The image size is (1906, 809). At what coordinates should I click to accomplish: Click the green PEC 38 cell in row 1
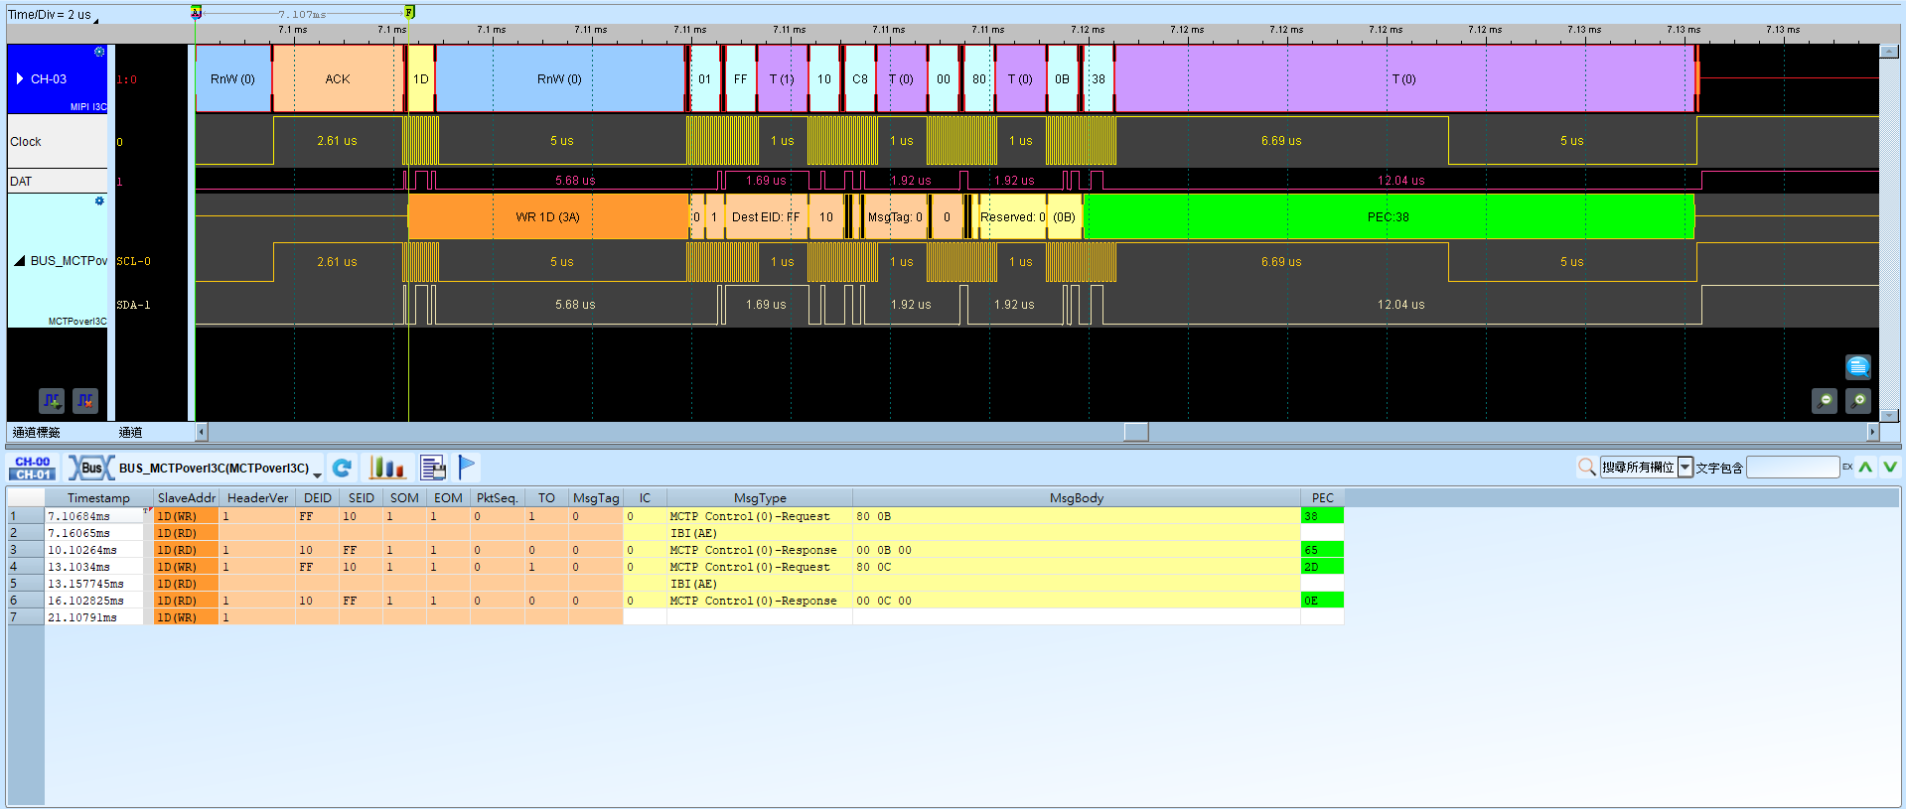1322,516
